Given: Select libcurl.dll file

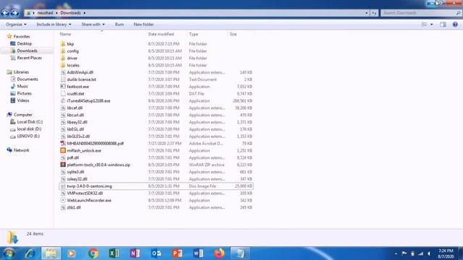Looking at the screenshot, I should point(75,115).
